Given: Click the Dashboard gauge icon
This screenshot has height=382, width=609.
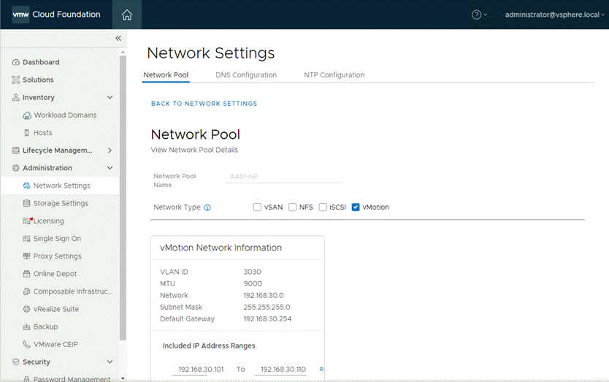Looking at the screenshot, I should coord(15,62).
